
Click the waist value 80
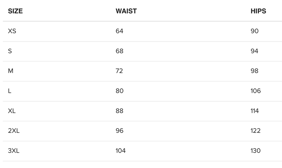(119, 91)
